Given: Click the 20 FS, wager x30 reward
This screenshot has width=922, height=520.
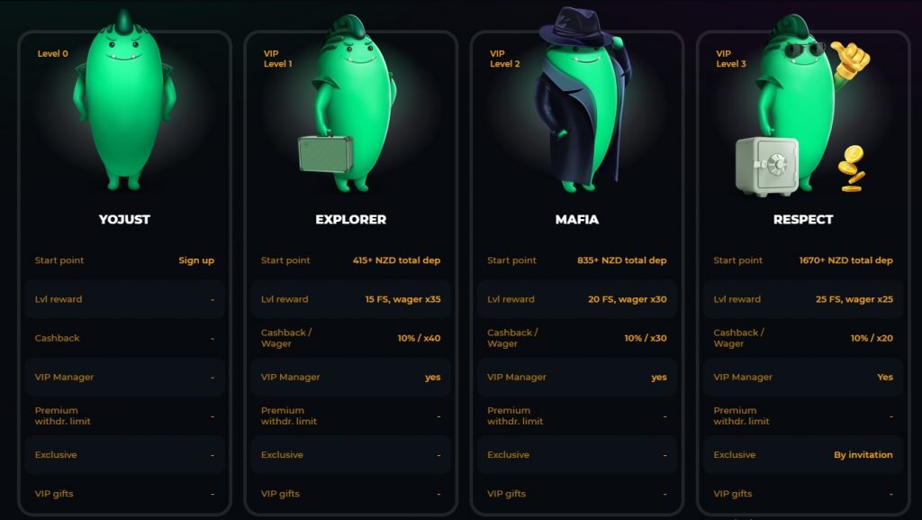Looking at the screenshot, I should tap(628, 299).
